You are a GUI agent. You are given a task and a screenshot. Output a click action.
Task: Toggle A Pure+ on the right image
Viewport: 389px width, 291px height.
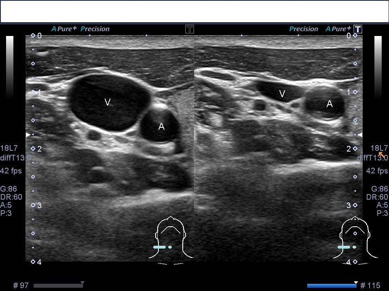tap(338, 29)
